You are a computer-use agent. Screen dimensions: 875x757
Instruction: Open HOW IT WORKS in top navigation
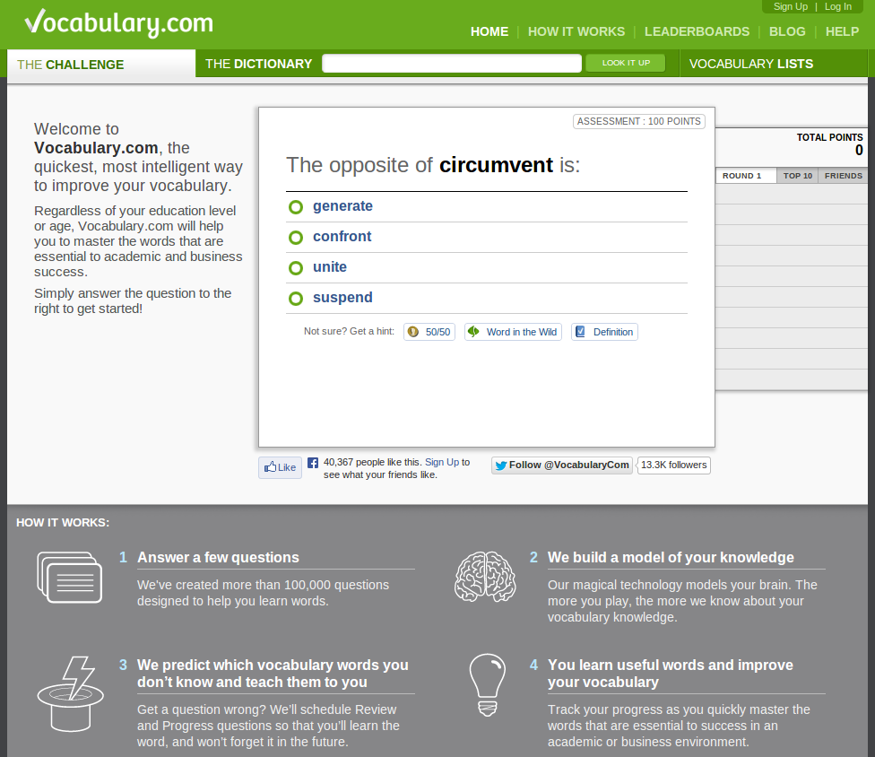pyautogui.click(x=576, y=31)
